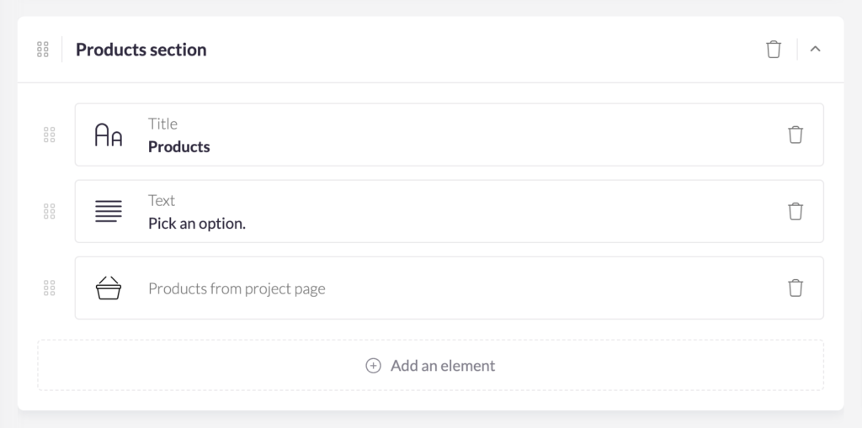Delete the Title element

click(x=795, y=135)
